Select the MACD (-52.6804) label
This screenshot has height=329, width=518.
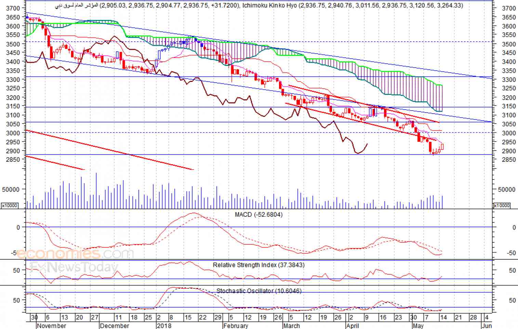point(258,215)
